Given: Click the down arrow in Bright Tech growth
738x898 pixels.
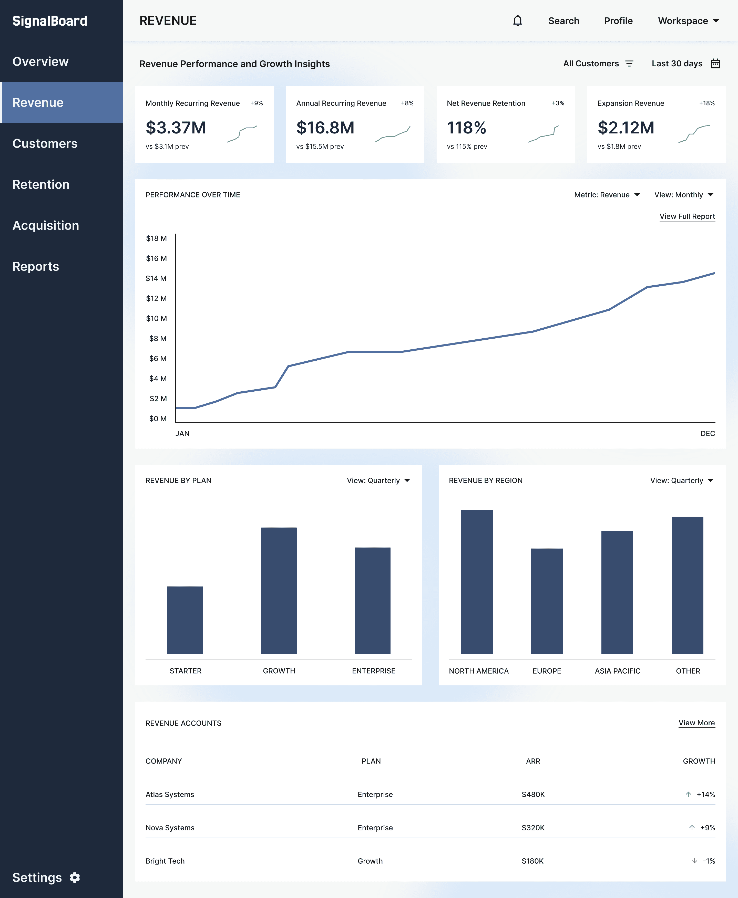Looking at the screenshot, I should coord(694,861).
